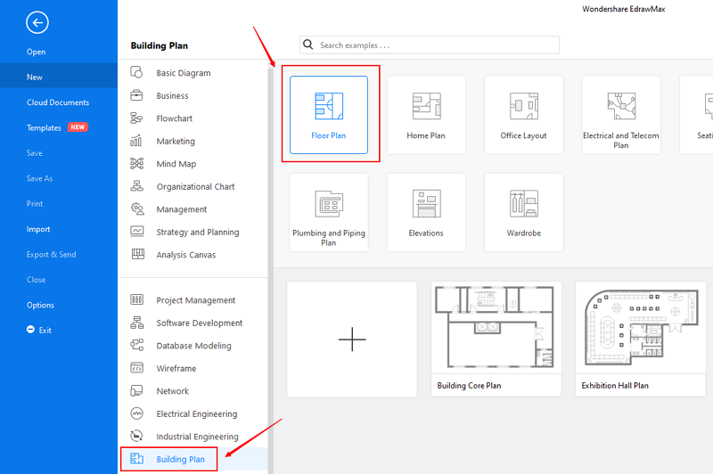
Task: Select the Wireframe category label
Action: 176,368
